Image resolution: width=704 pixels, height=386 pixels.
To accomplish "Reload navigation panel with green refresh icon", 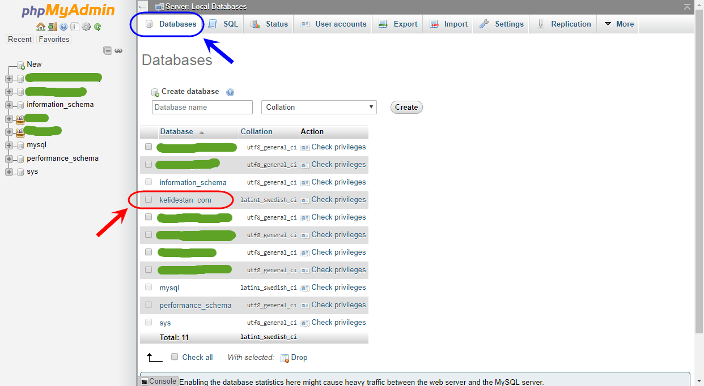I will tap(97, 27).
